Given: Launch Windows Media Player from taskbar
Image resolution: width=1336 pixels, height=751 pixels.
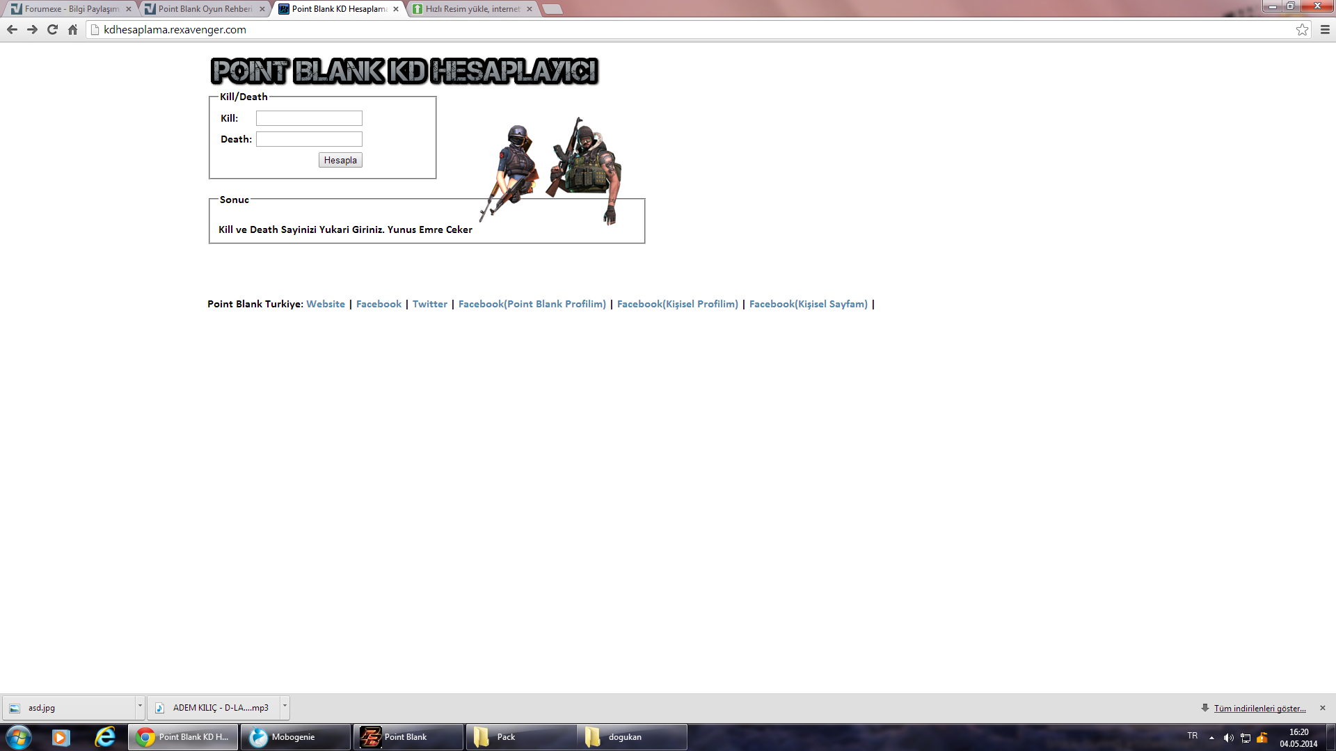Looking at the screenshot, I should (x=61, y=737).
